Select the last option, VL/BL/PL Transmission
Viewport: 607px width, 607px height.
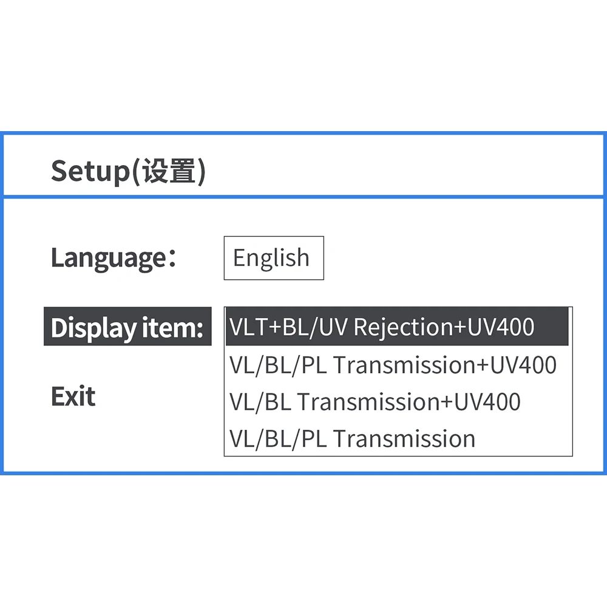(352, 438)
